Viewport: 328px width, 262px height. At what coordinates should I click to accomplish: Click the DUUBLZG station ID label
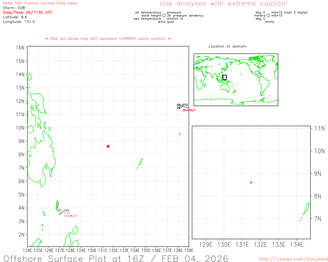click(71, 216)
